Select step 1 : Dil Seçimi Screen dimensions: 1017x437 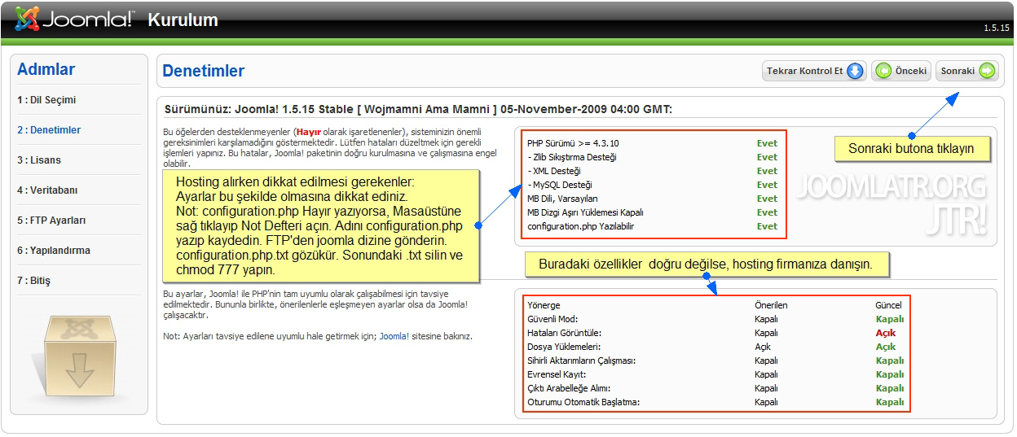point(46,100)
